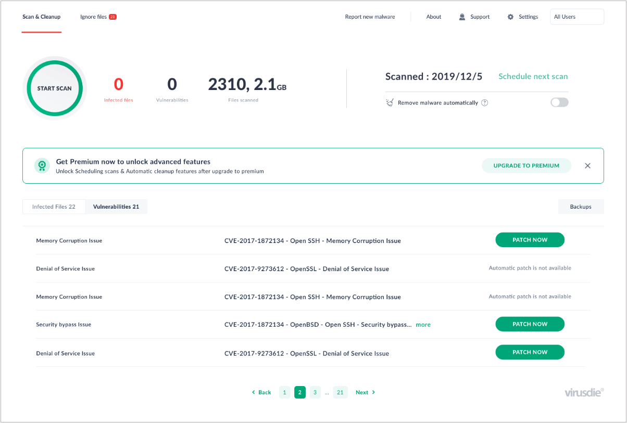Open Support via the person icon
The image size is (627, 423).
[462, 17]
